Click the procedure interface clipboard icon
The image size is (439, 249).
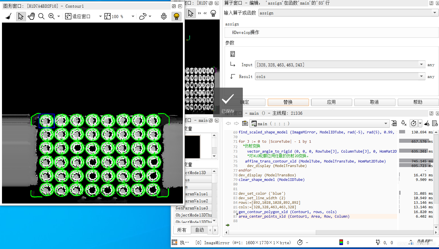(x=245, y=124)
